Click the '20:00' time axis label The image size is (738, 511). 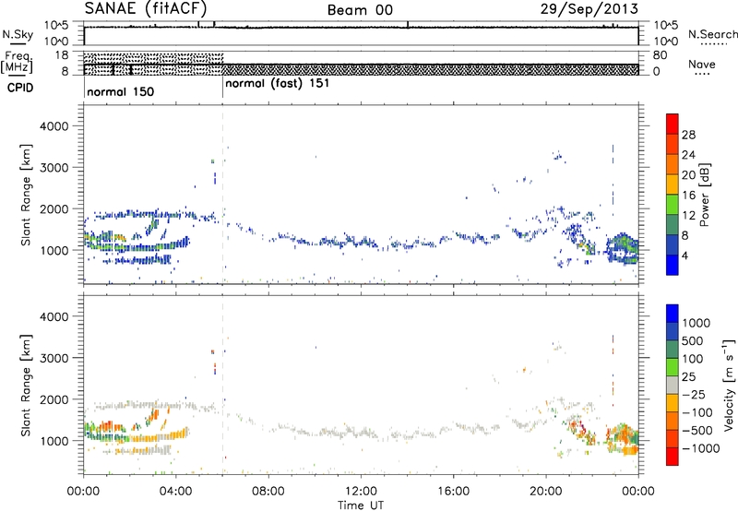click(546, 492)
